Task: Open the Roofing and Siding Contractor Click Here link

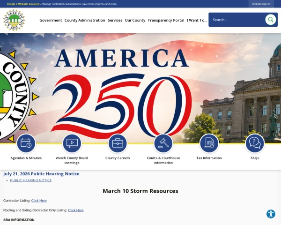Action: pyautogui.click(x=76, y=210)
